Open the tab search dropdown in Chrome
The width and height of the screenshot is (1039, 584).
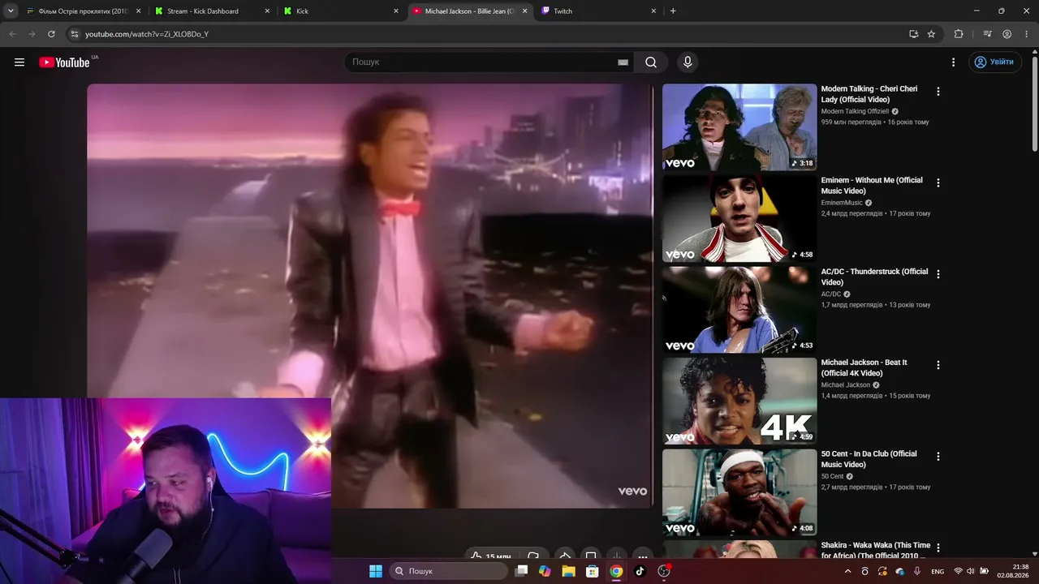pos(11,11)
